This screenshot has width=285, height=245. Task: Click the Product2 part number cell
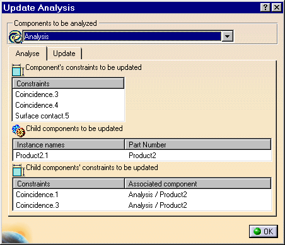click(142, 156)
